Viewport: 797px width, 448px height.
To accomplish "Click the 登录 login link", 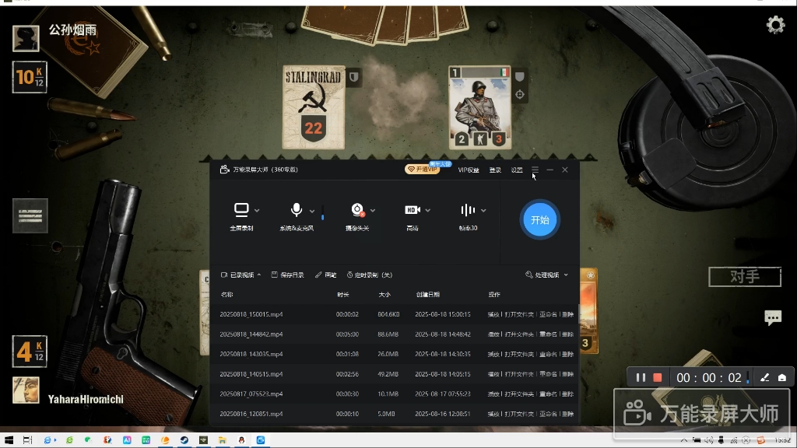I will coord(495,170).
